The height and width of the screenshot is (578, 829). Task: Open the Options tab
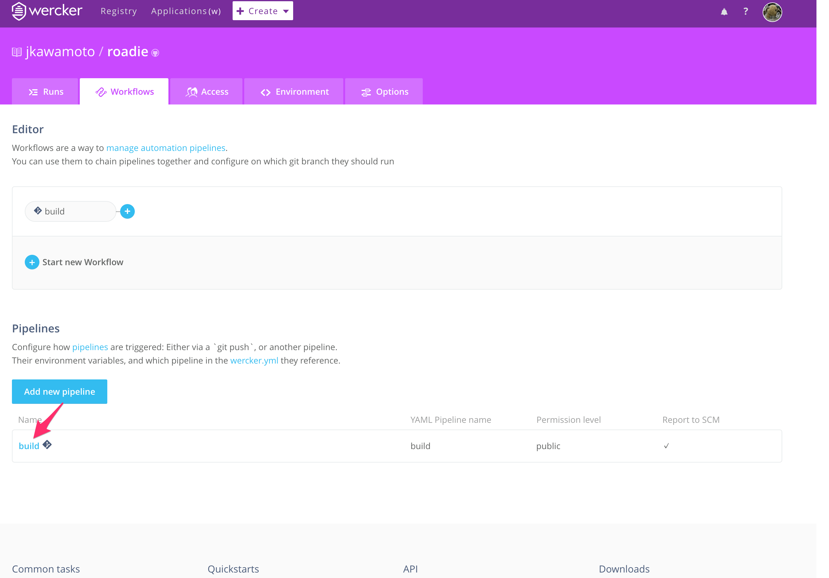[384, 92]
